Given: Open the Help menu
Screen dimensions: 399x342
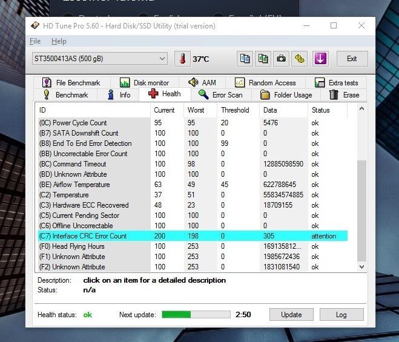Looking at the screenshot, I should (x=59, y=41).
